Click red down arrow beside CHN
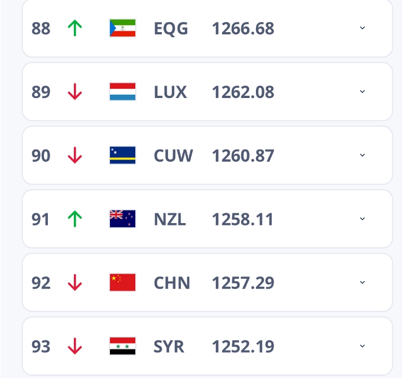Viewport: 402px width, 378px height. 74,283
